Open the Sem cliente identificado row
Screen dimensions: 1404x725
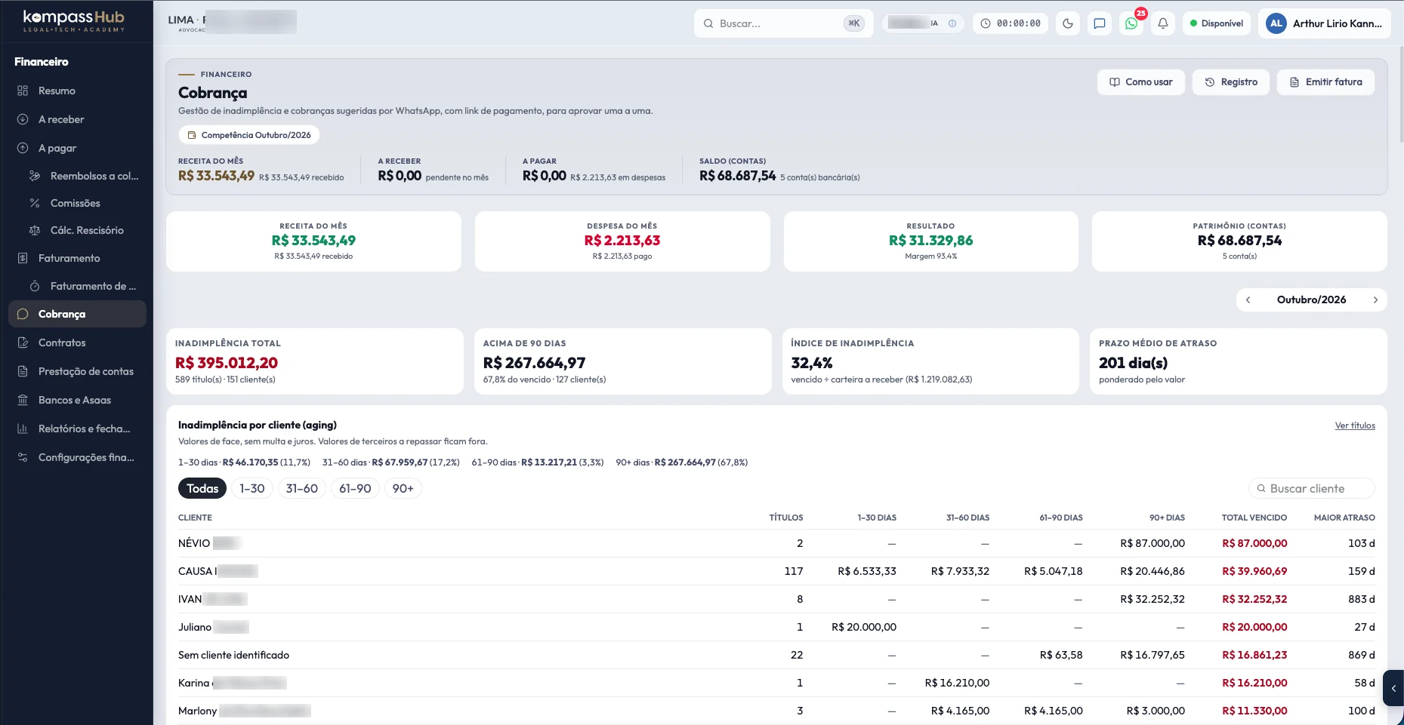click(776, 655)
